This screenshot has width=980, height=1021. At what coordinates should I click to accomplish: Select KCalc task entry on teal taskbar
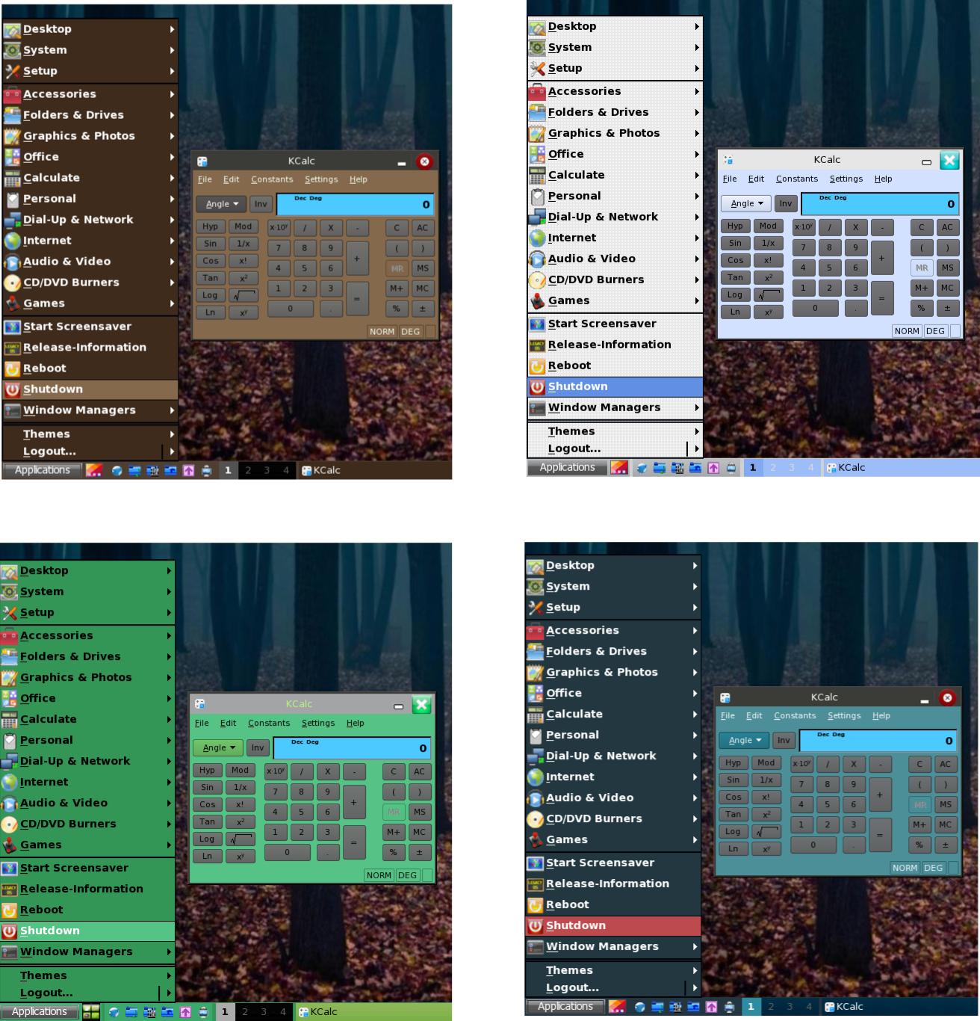tap(844, 1007)
